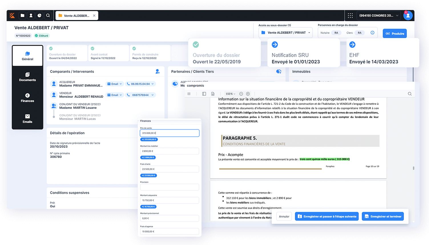The image size is (429, 245).
Task: Click the Notaire RA badge
Action: click(336, 33)
